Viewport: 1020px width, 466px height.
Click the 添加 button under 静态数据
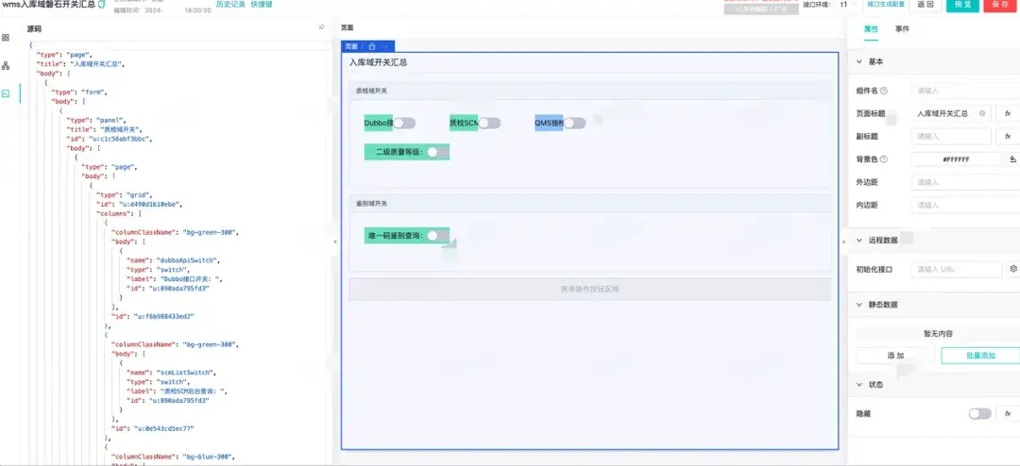point(895,356)
